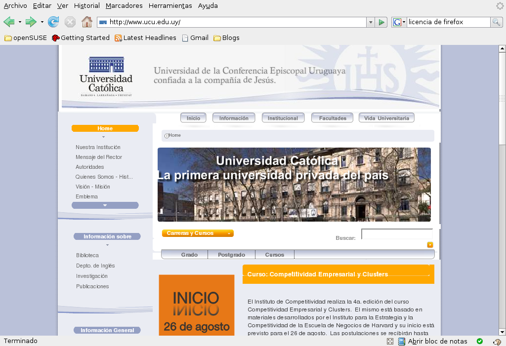506x346 pixels.
Task: Open the Gmail bookmark
Action: (195, 38)
